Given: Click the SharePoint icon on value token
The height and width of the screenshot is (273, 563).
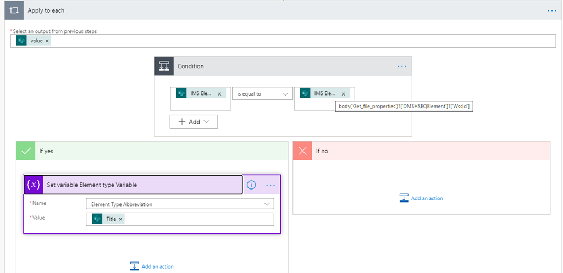Looking at the screenshot, I should click(x=21, y=41).
